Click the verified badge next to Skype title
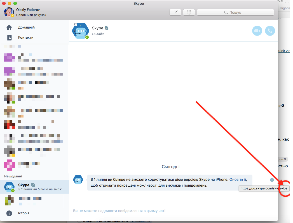 107,28
